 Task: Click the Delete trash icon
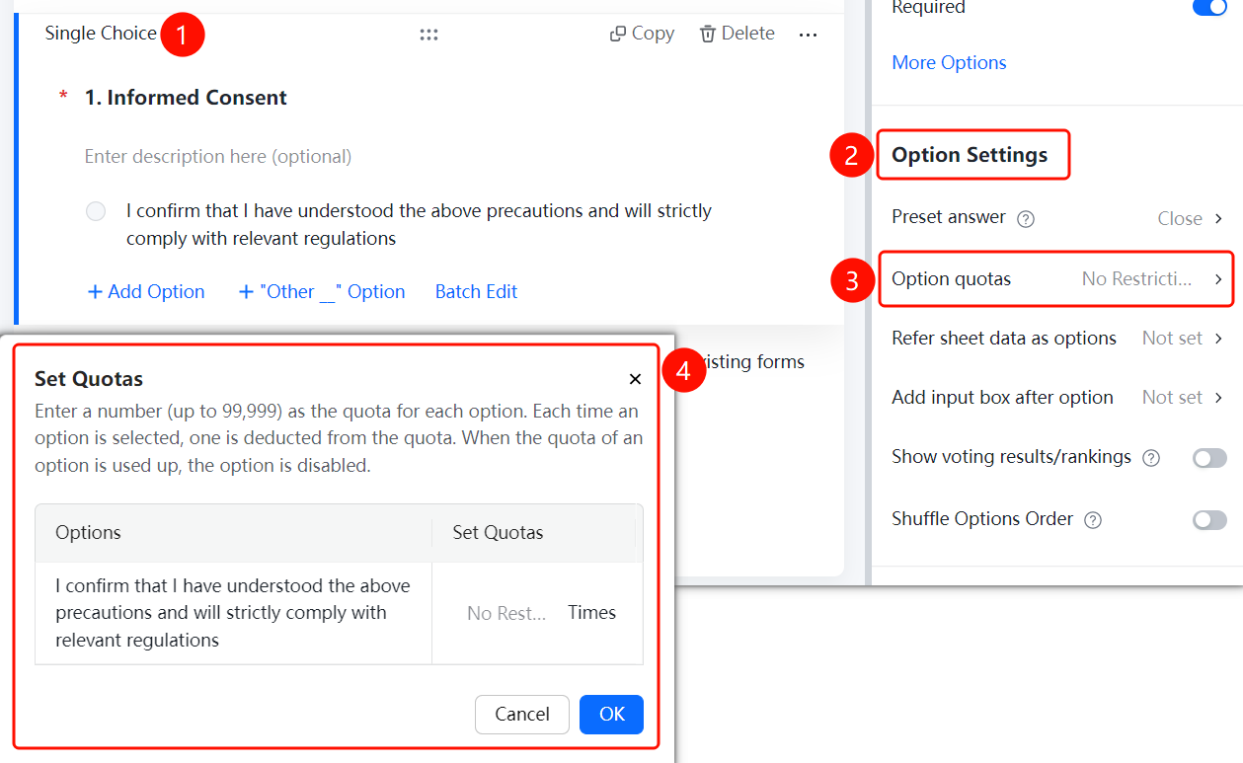point(708,34)
